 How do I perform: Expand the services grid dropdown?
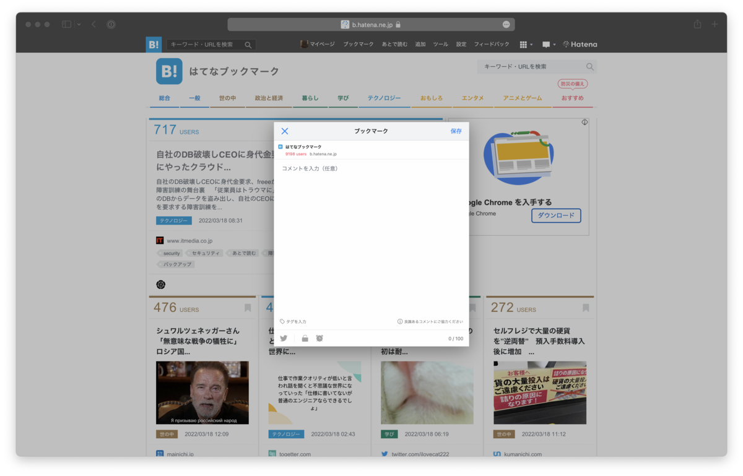526,45
